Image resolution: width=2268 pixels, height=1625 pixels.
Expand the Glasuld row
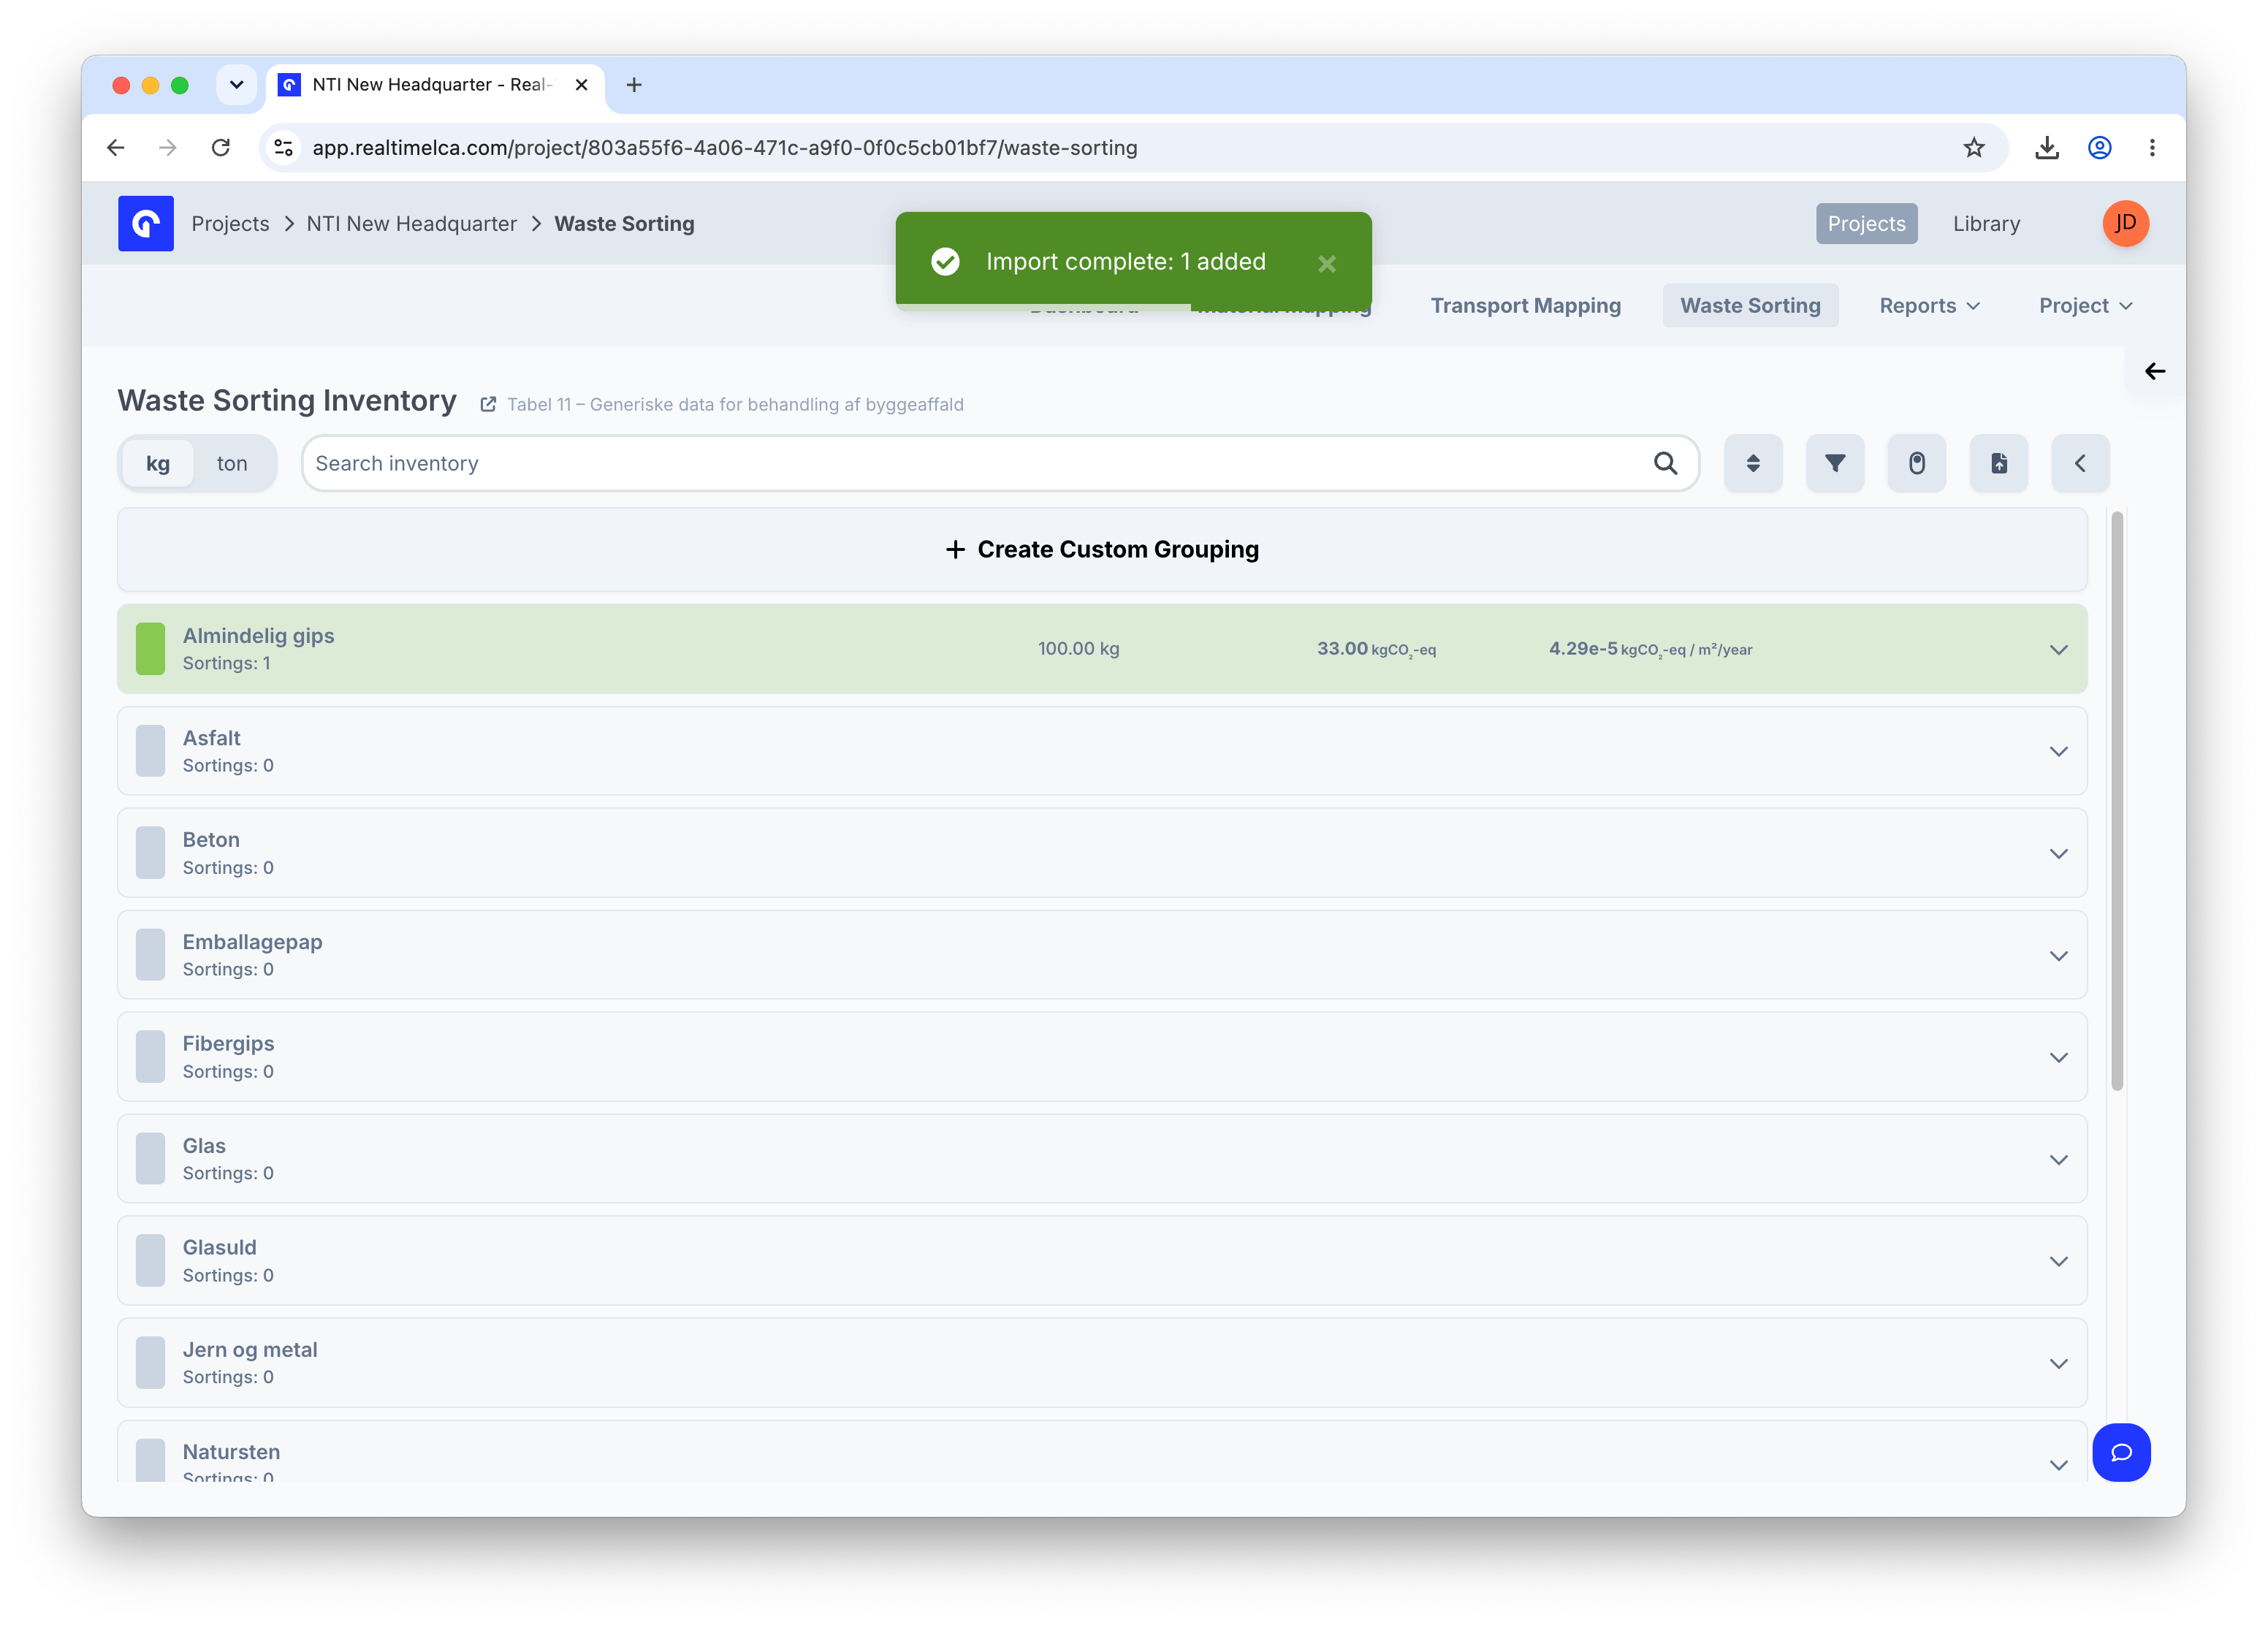[2059, 1261]
